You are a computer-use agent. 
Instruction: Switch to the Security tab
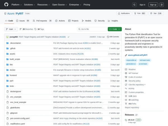pos(99,21)
